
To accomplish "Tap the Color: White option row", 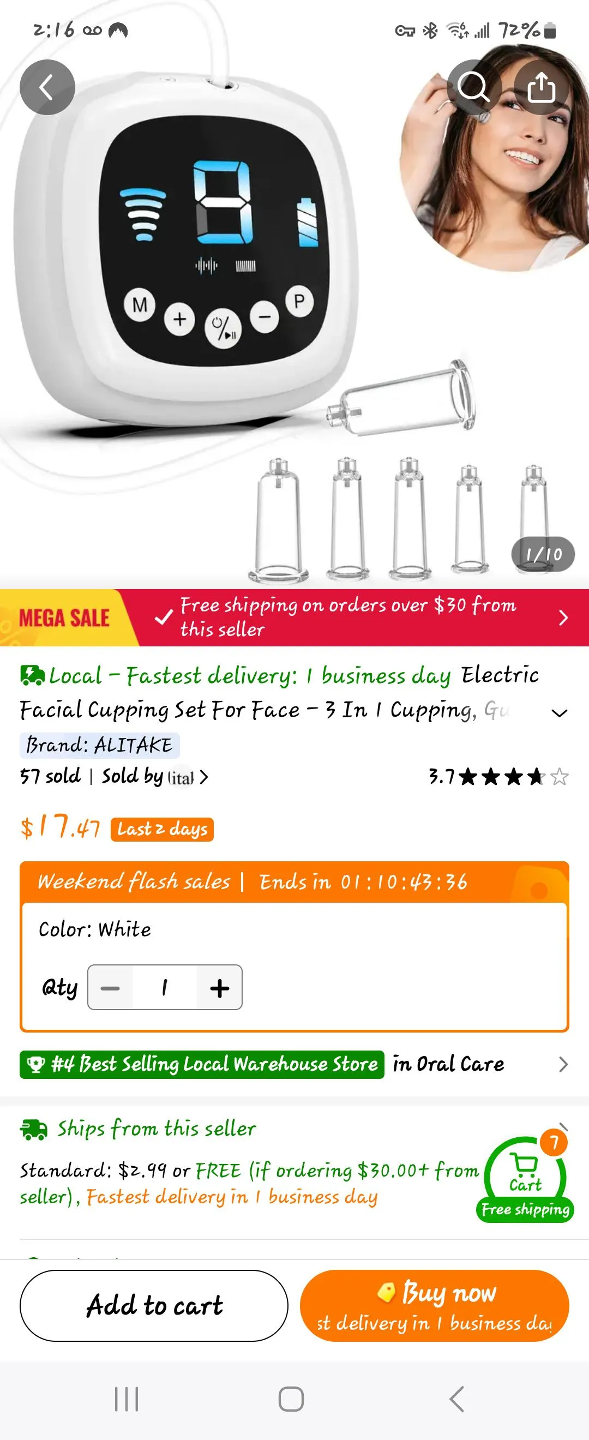I will click(x=95, y=929).
